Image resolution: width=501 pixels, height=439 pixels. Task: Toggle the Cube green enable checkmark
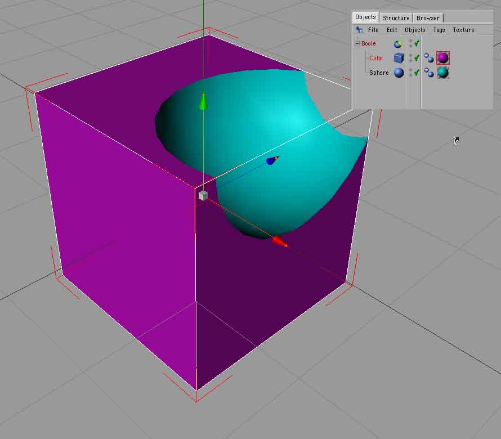click(417, 58)
